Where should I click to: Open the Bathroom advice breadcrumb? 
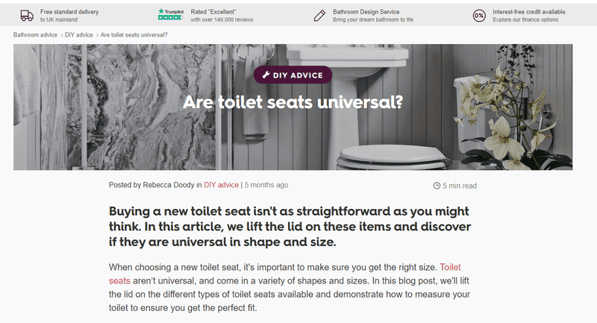click(x=35, y=35)
